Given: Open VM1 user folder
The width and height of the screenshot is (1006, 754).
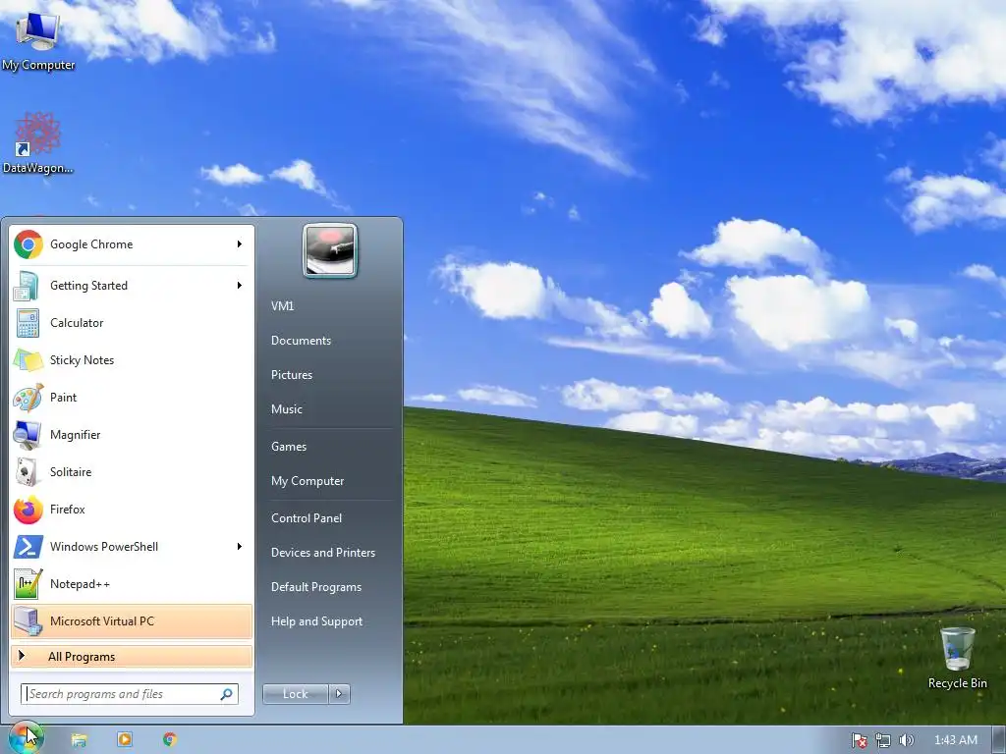Looking at the screenshot, I should pyautogui.click(x=282, y=306).
